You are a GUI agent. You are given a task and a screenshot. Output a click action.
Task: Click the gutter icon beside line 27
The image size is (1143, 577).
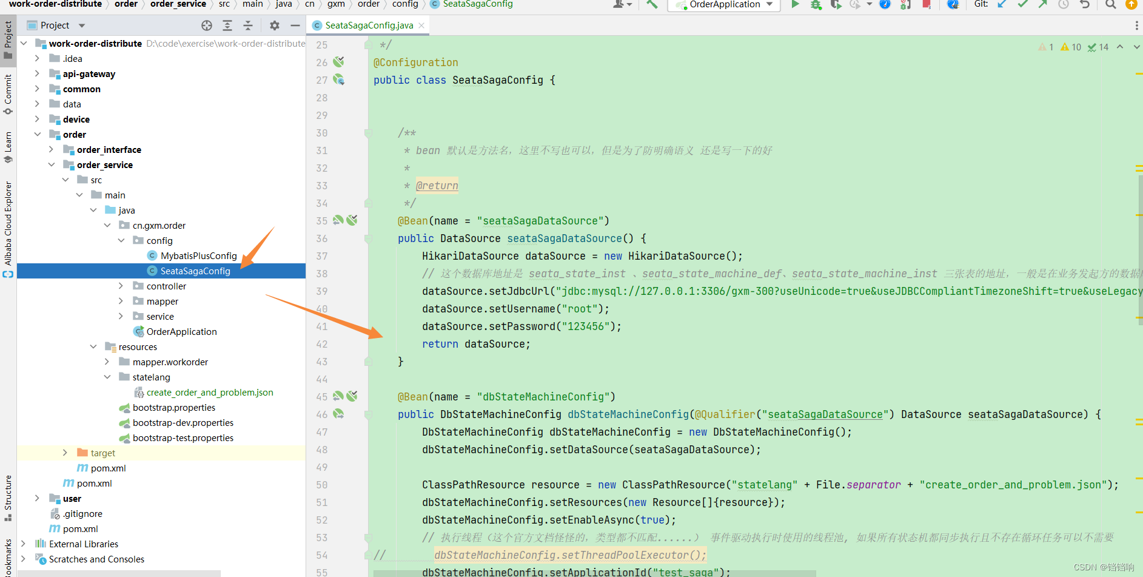[x=339, y=79]
